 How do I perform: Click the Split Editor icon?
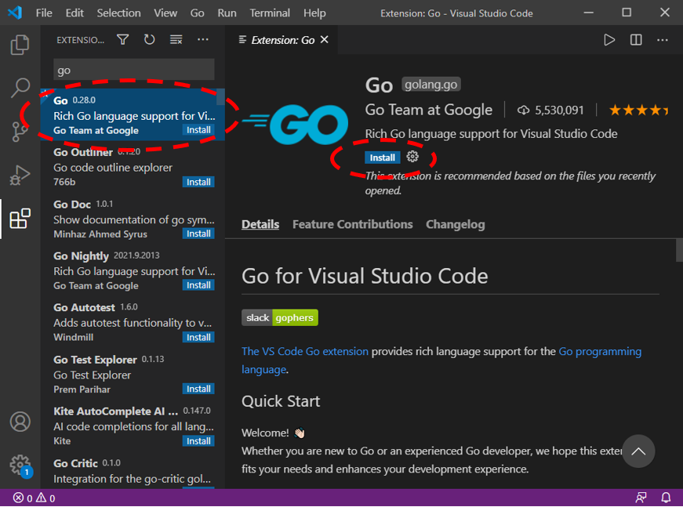[635, 39]
